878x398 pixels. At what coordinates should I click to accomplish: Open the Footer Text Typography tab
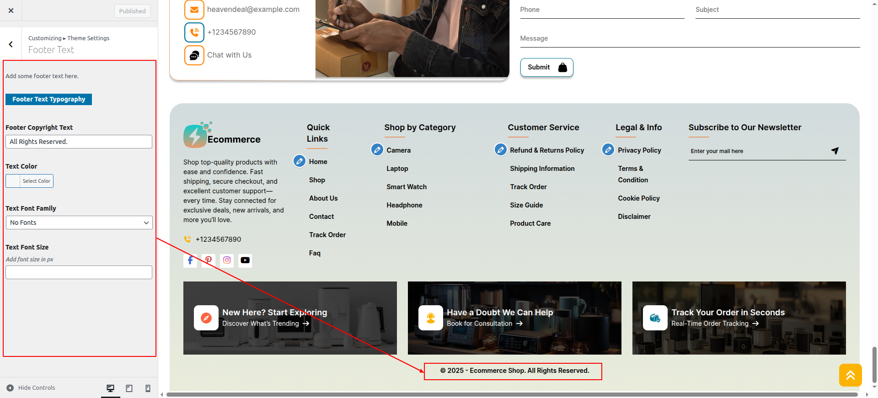click(48, 99)
